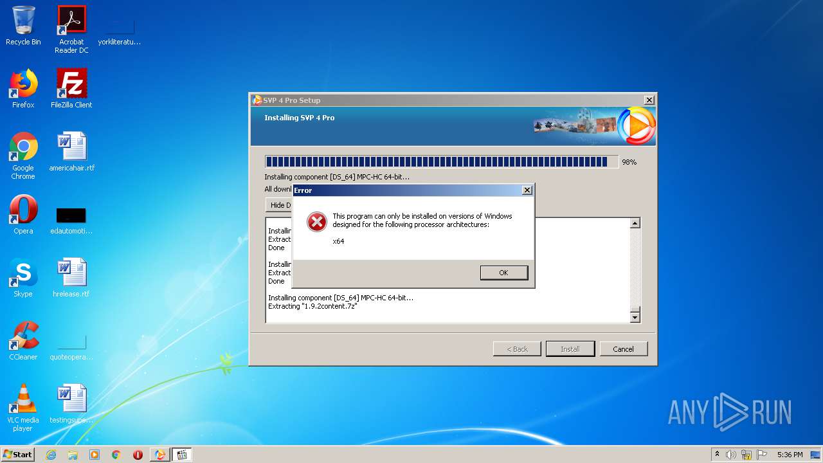Open Opera from the taskbar
The height and width of the screenshot is (463, 823).
pyautogui.click(x=138, y=455)
